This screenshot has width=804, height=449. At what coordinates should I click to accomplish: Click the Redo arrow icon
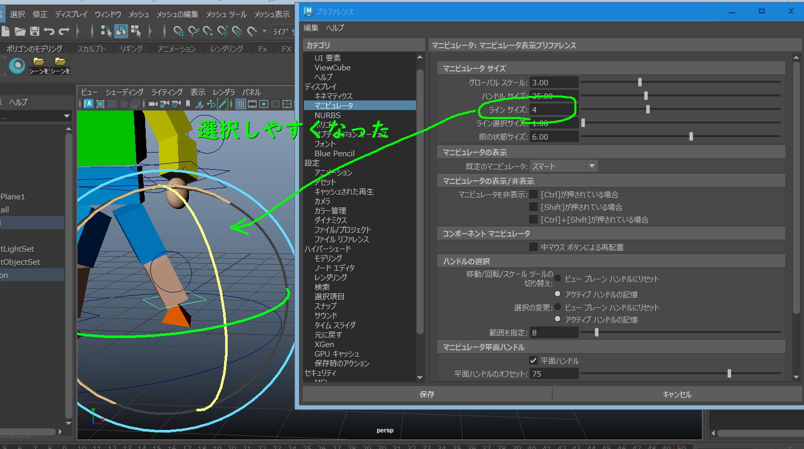[x=64, y=31]
